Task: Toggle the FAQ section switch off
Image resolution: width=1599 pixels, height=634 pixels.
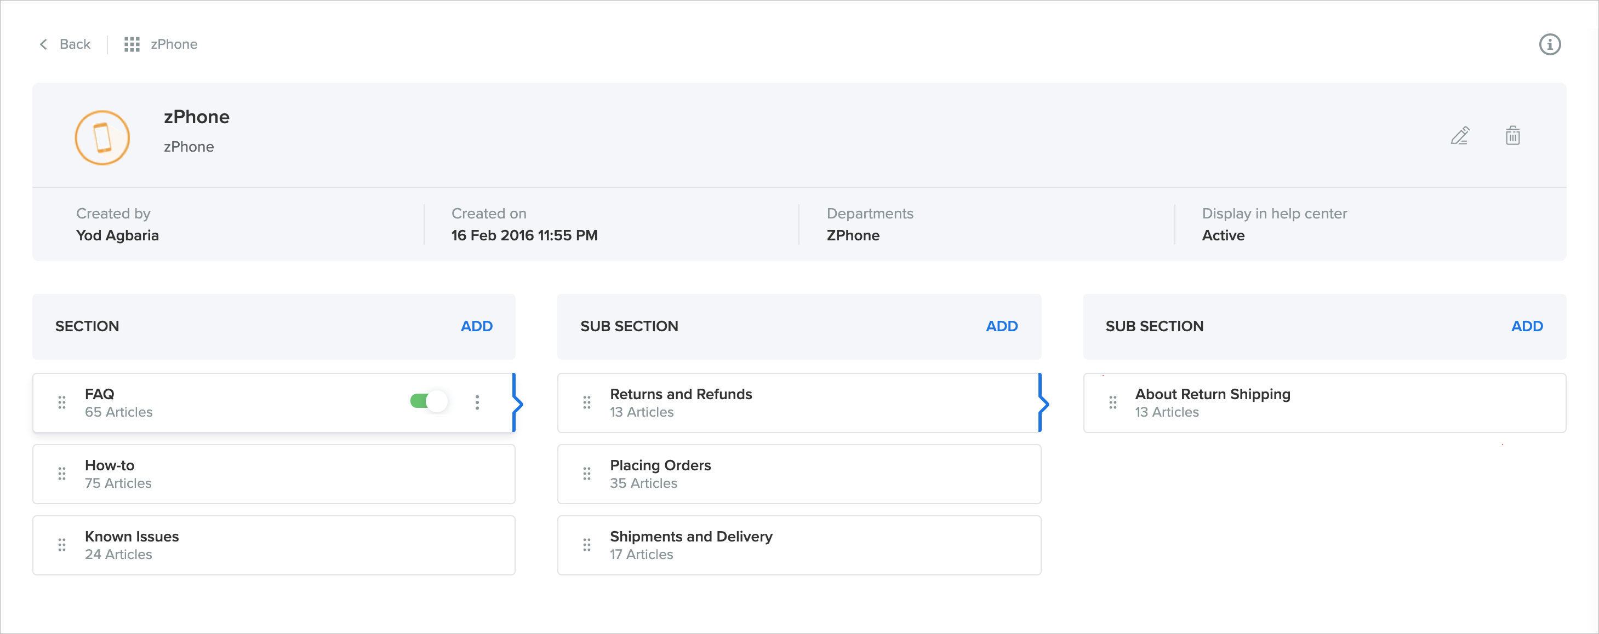Action: 429,401
